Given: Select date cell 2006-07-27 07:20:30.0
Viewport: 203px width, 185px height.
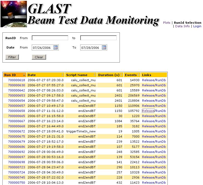Looking at the screenshot, I should coord(45,80).
